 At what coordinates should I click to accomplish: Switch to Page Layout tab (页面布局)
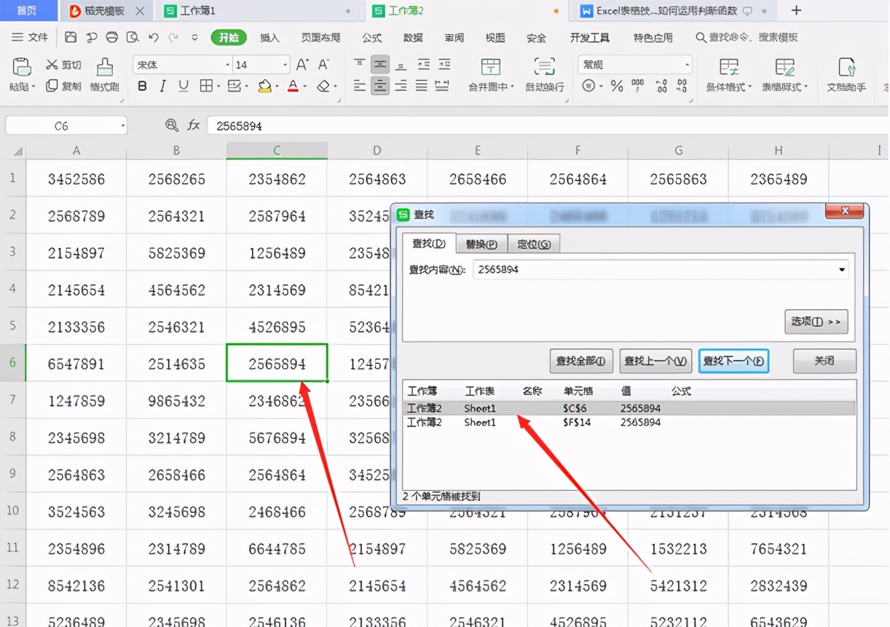point(320,38)
